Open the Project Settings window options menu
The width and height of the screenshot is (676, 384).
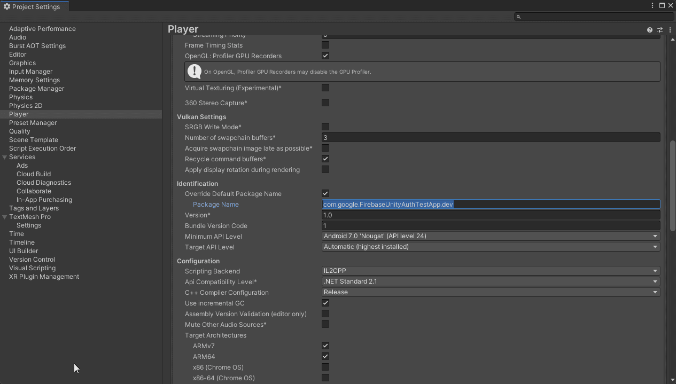[x=652, y=5]
